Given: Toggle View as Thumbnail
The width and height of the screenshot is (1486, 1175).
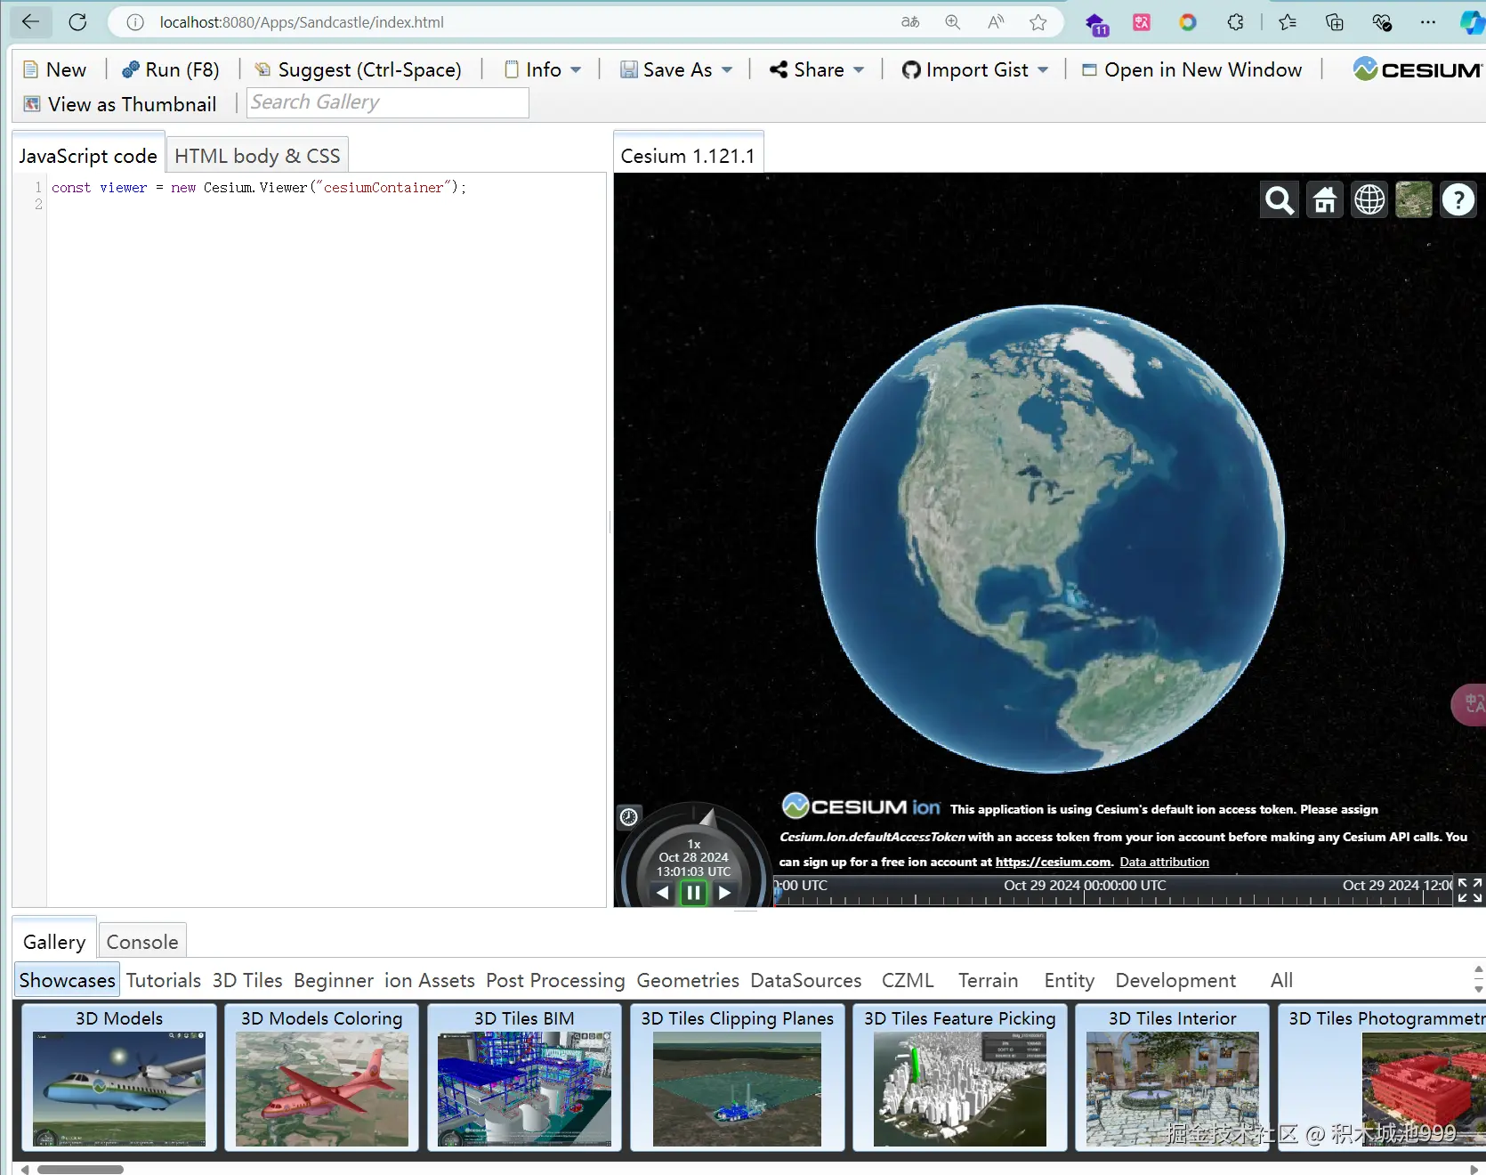Looking at the screenshot, I should (x=120, y=104).
